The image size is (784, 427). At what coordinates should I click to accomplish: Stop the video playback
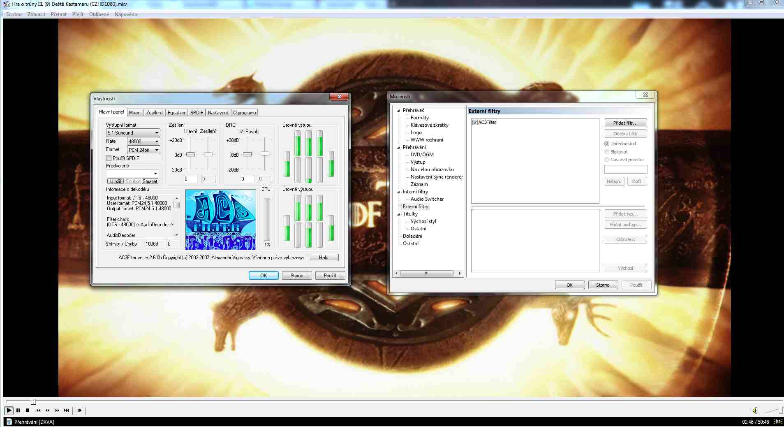28,410
